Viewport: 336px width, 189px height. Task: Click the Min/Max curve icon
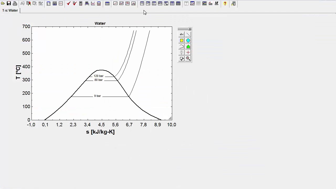pyautogui.click(x=93, y=3)
